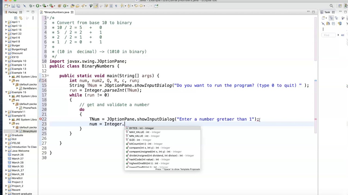Open New Task dropdown arrow in Task List
This screenshot has height=195, width=348.
pos(326,18)
